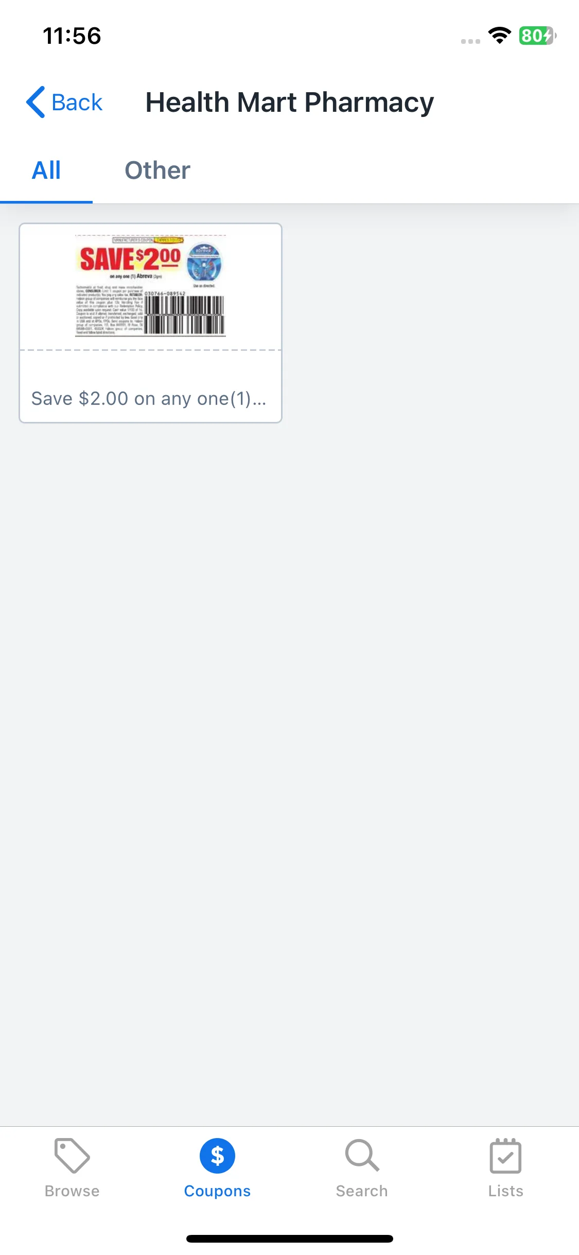Tap the coupon barcode graphic

[x=185, y=315]
